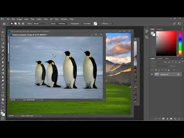Switch to the Paths tab
The width and height of the screenshot is (184, 138).
pos(167,58)
